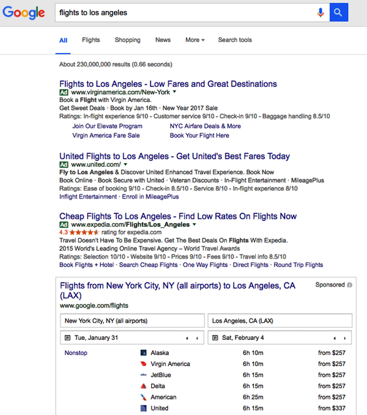Click Enroll in MileagePlus link
Image resolution: width=367 pixels, height=415 pixels.
(x=150, y=197)
